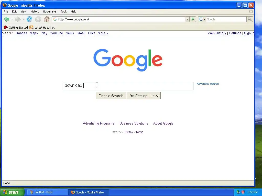Screen dimensions: 262x196
Task: Open the Windows Start button
Action: coord(12,192)
